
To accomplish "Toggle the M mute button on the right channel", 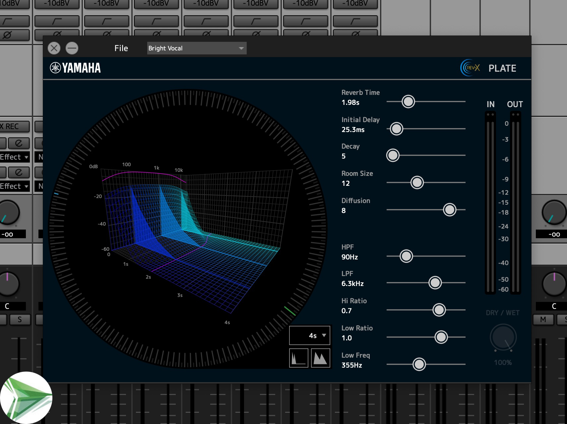I will pyautogui.click(x=543, y=319).
